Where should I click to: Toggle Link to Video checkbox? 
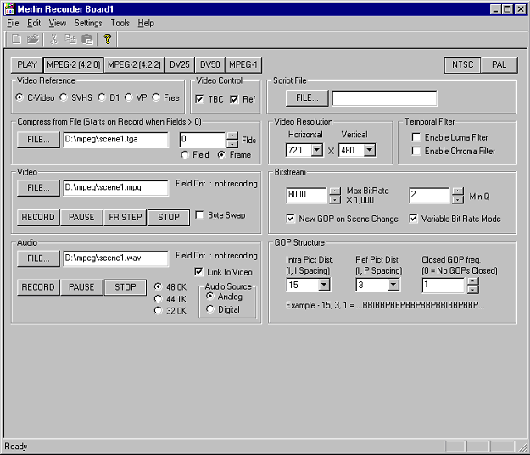pos(198,272)
